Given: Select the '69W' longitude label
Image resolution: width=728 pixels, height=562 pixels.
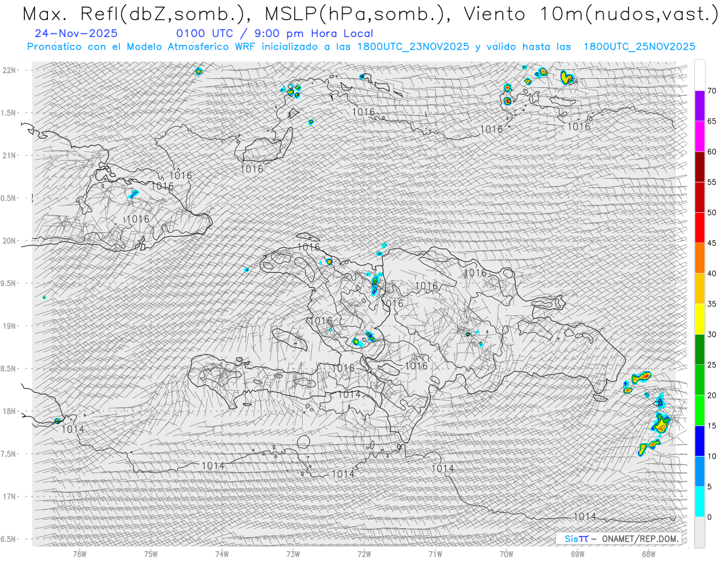Looking at the screenshot, I should (578, 554).
